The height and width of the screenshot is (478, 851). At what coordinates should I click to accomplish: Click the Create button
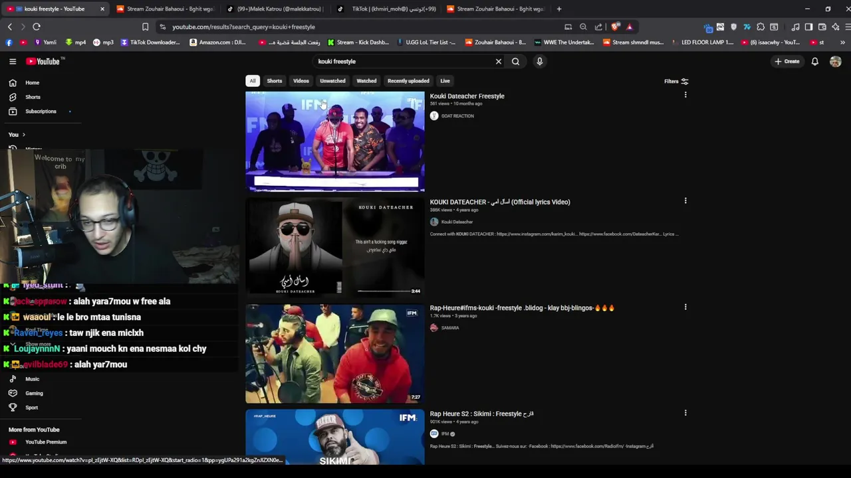[x=787, y=62]
